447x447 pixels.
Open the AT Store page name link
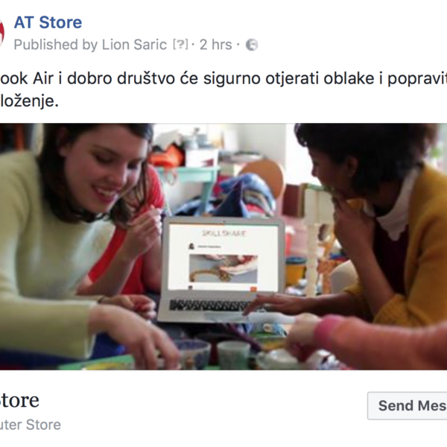(x=48, y=22)
